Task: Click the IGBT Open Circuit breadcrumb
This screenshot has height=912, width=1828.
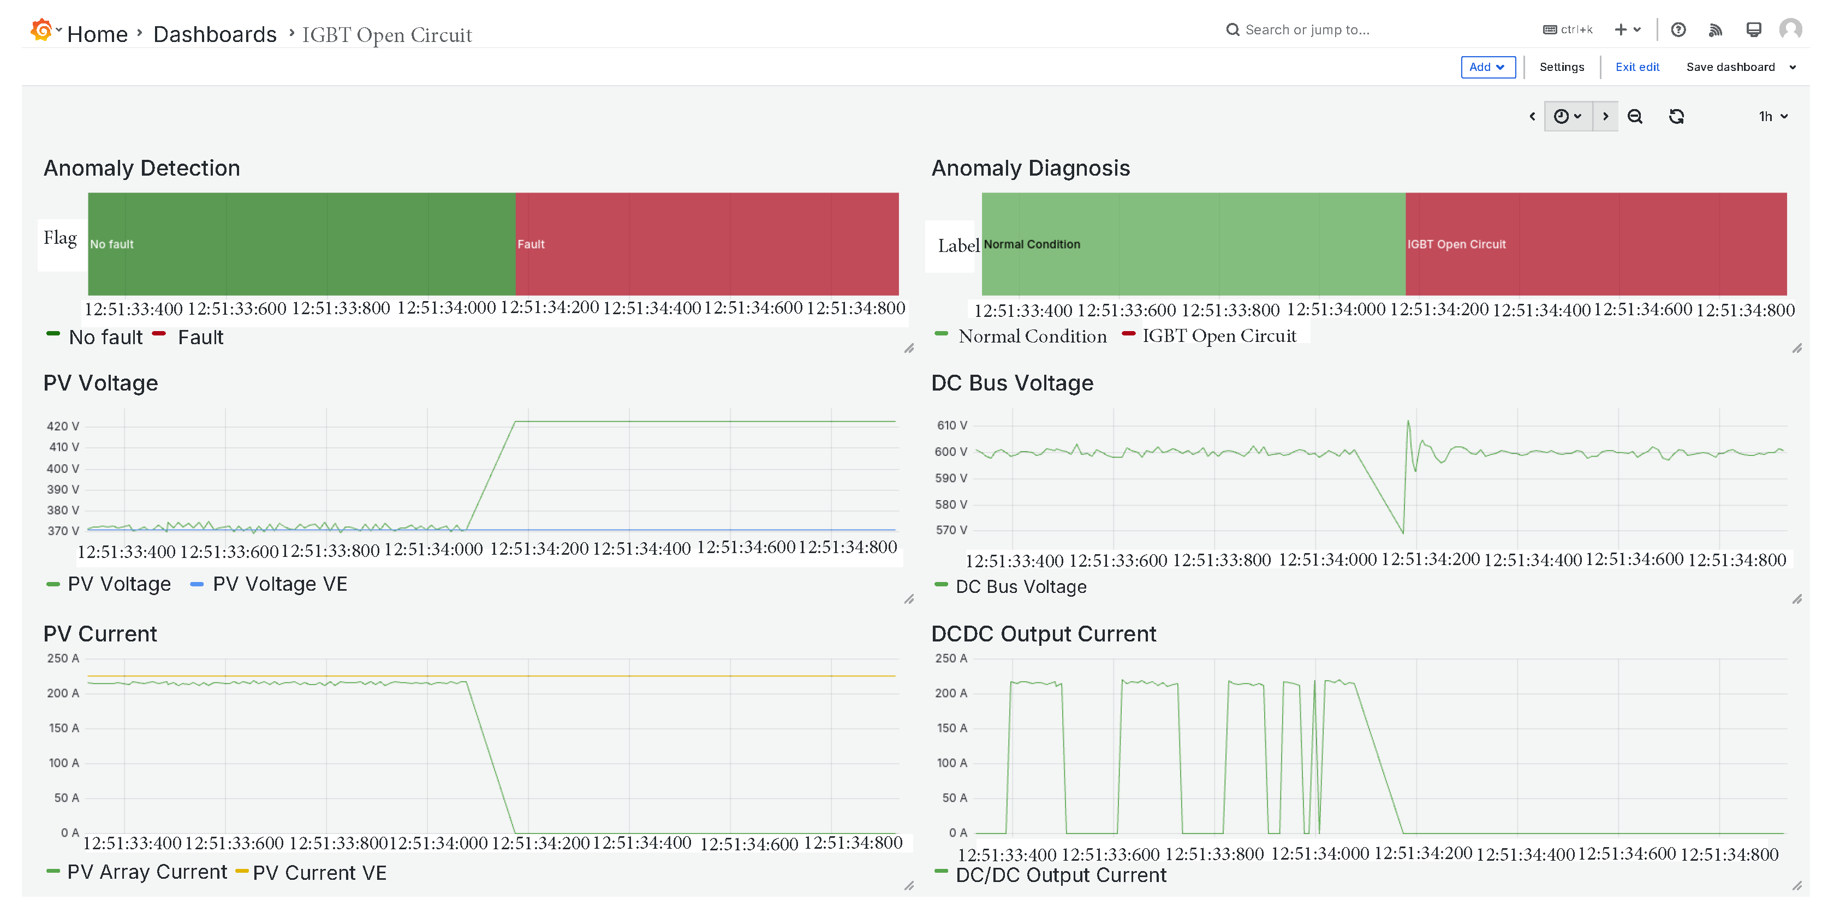Action: point(387,35)
